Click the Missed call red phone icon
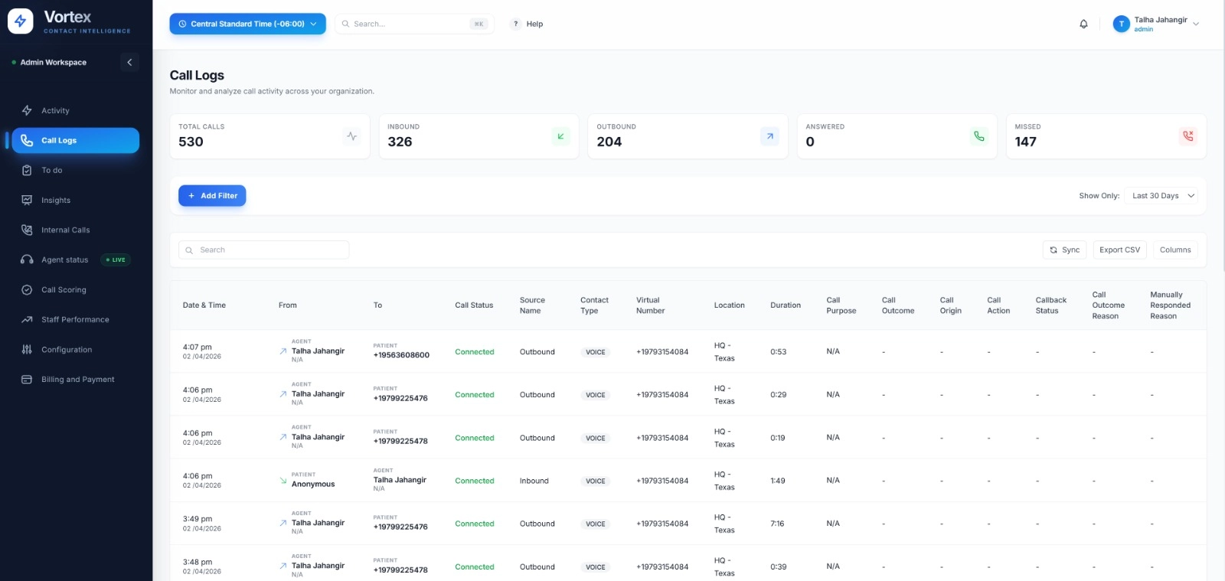This screenshot has height=581, width=1225. [x=1188, y=136]
